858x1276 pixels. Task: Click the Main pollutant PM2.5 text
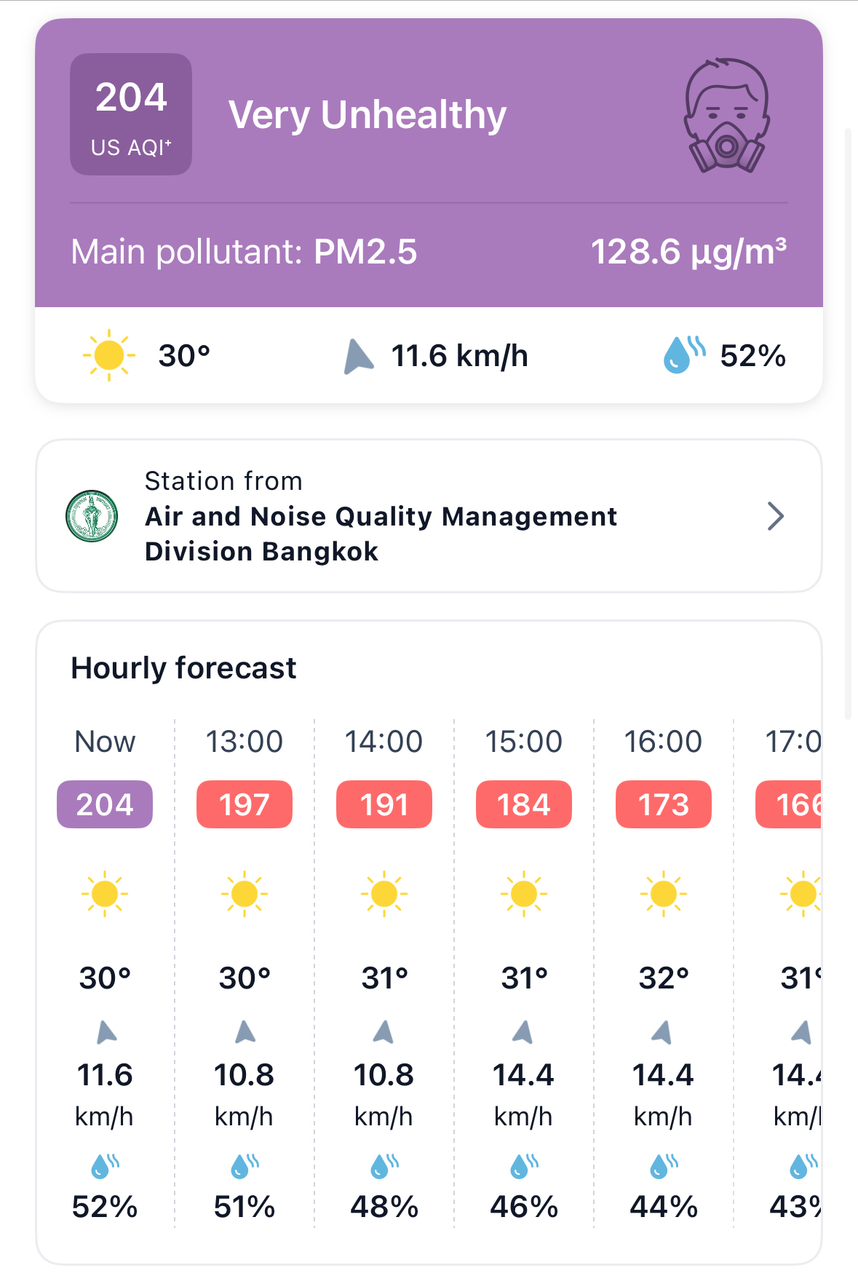pyautogui.click(x=244, y=252)
